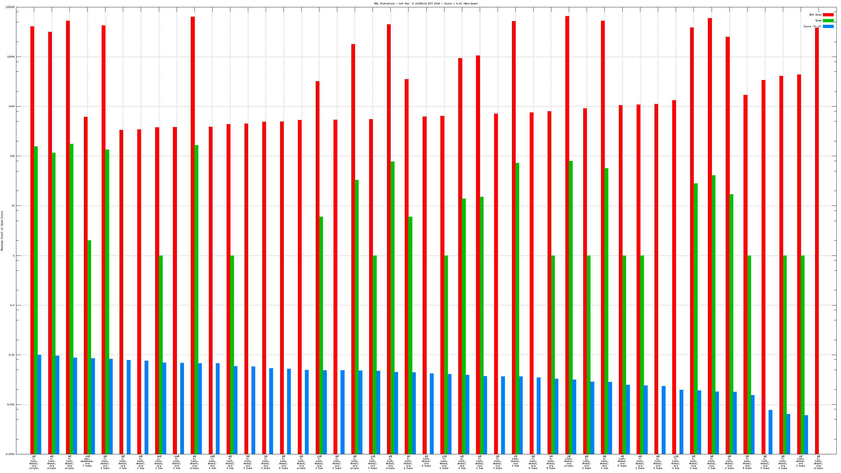The width and height of the screenshot is (841, 473).
Task: Click the blue bar above 14@ 2.list.dnswl.org
Action: pyautogui.click(x=164, y=408)
